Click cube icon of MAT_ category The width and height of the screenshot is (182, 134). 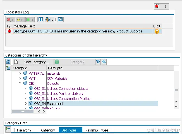click(25, 78)
